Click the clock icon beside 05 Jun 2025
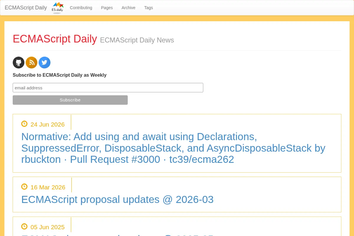Screen dimensions: 354x236 [x=24, y=227]
